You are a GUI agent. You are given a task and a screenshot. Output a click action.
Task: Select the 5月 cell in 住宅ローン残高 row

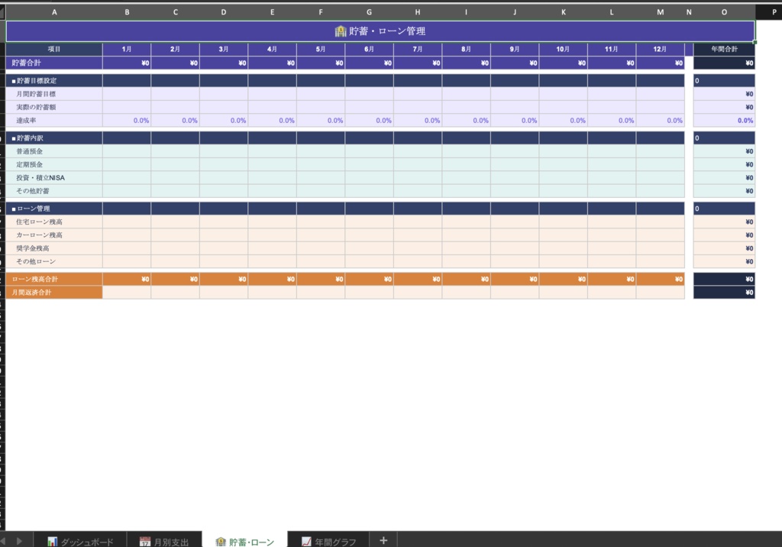tap(321, 222)
